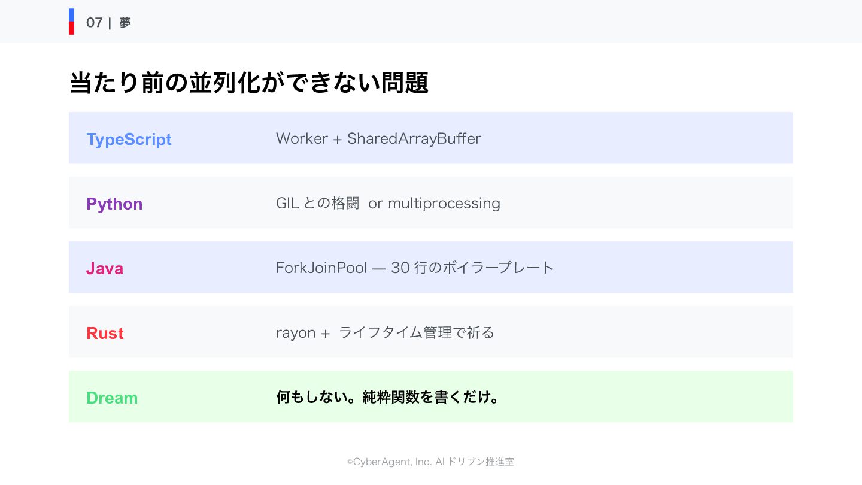Select the green Dream label
Image resolution: width=862 pixels, height=485 pixels.
coord(112,398)
